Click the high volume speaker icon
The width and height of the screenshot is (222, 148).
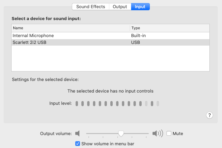coord(158,133)
